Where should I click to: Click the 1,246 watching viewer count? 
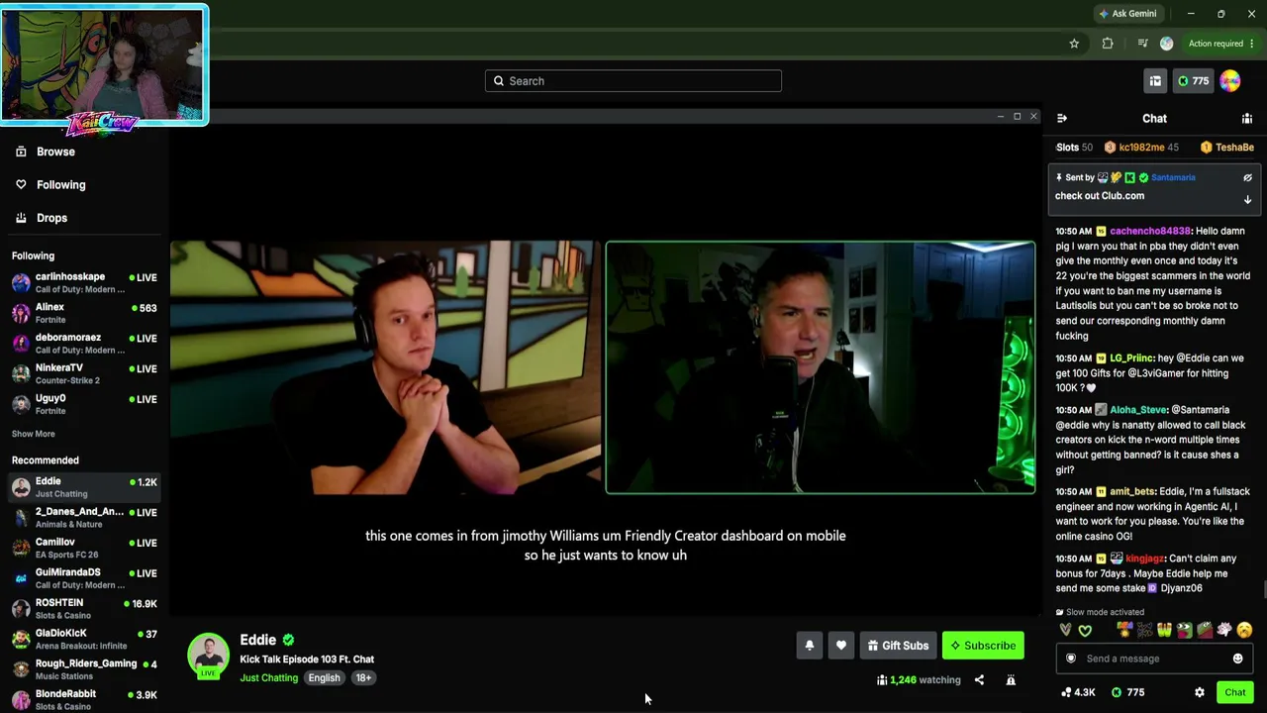click(919, 680)
